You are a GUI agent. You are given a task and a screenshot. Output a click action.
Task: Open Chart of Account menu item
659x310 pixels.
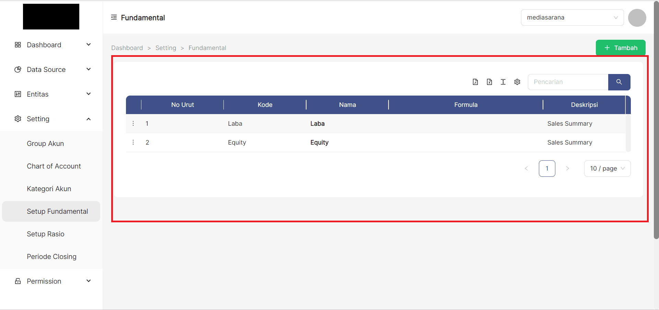(54, 166)
